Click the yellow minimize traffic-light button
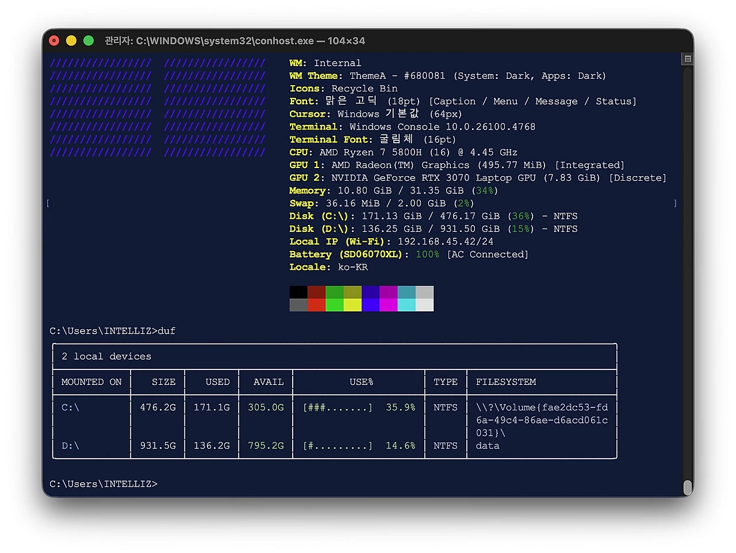Image resolution: width=736 pixels, height=553 pixels. click(x=71, y=41)
